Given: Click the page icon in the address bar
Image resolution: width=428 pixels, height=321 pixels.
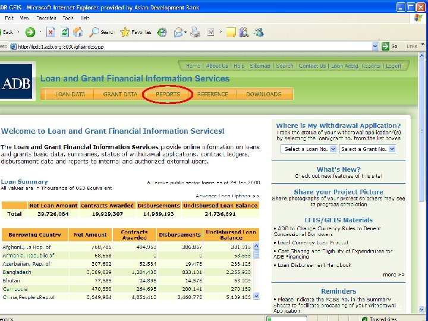Looking at the screenshot, I should (x=13, y=47).
